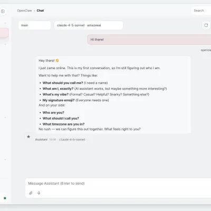The height and width of the screenshot is (211, 211).
Task: Go to OpenClaw breadcrumb link
Action: [24, 11]
